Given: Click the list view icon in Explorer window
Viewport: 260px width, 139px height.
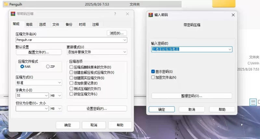Looking at the screenshot, I should [x=253, y=102].
